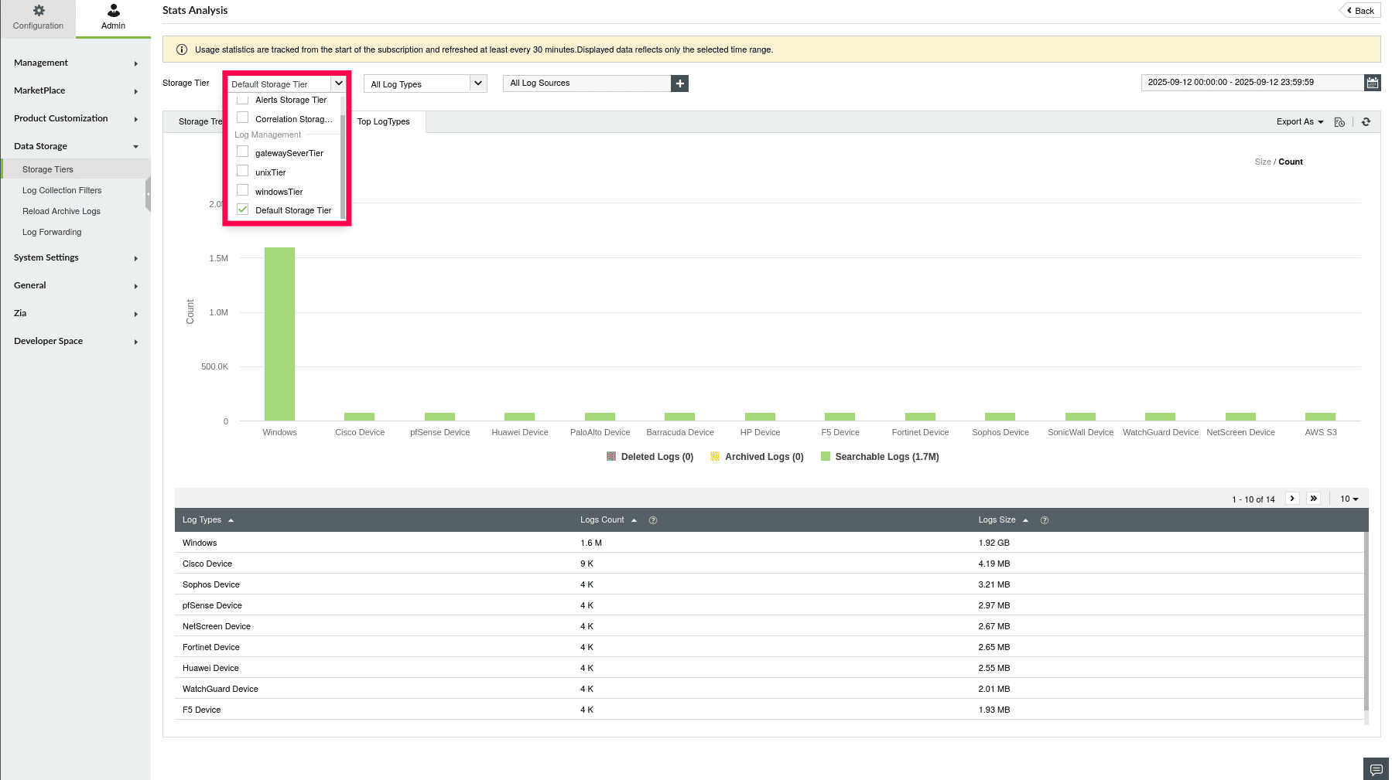Open the Admin user section
The image size is (1392, 780).
[x=113, y=17]
